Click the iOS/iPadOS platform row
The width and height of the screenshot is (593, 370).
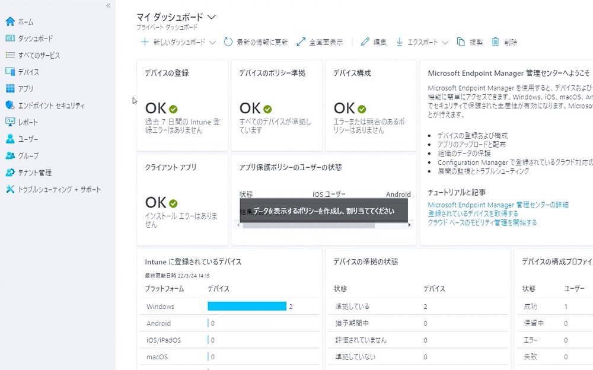point(229,340)
